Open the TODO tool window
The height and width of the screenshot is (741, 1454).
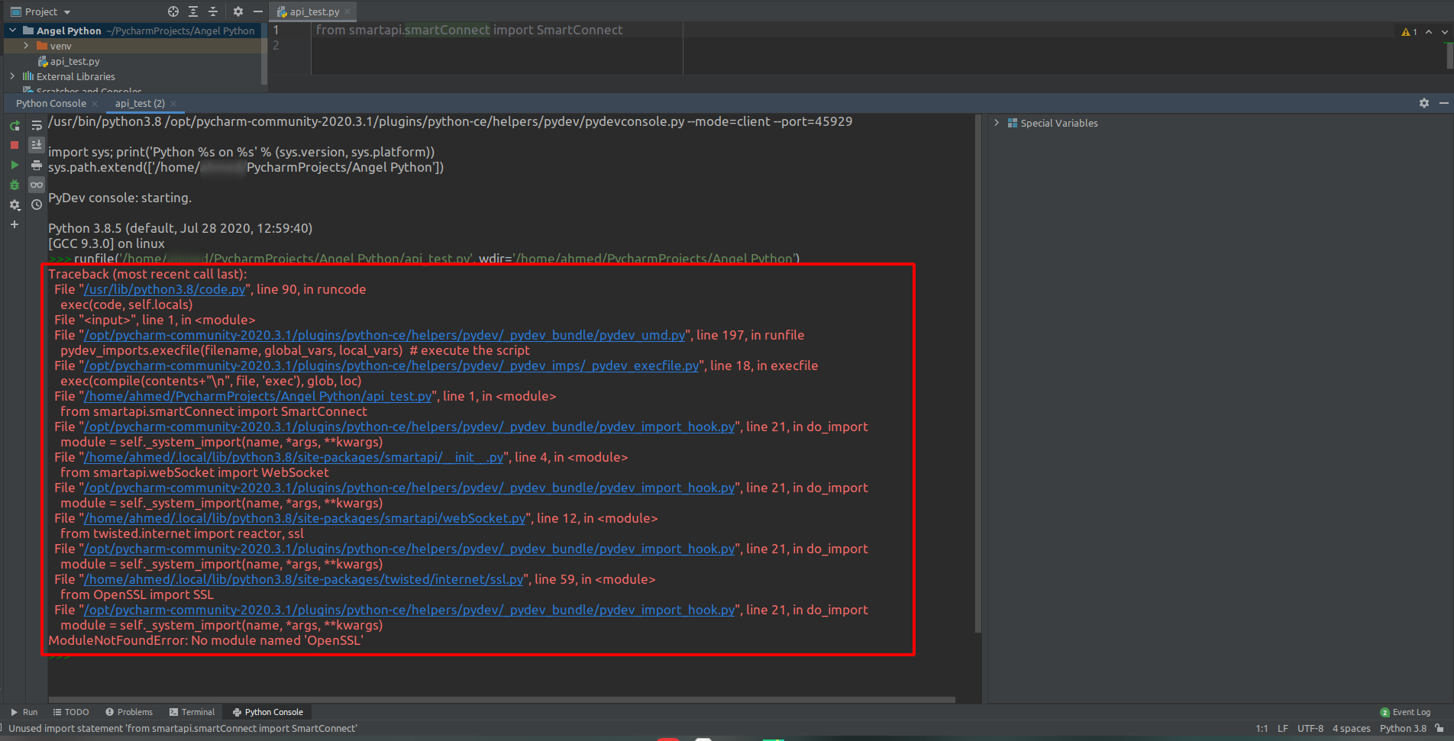(71, 712)
